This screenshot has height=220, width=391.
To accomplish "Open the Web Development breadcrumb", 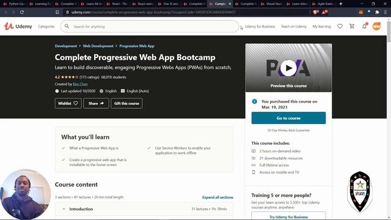I will click(x=98, y=46).
